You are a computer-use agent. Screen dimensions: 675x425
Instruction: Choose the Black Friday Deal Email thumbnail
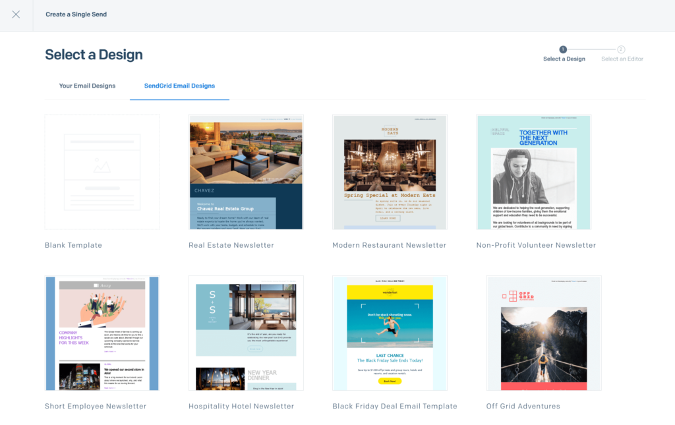(x=390, y=333)
